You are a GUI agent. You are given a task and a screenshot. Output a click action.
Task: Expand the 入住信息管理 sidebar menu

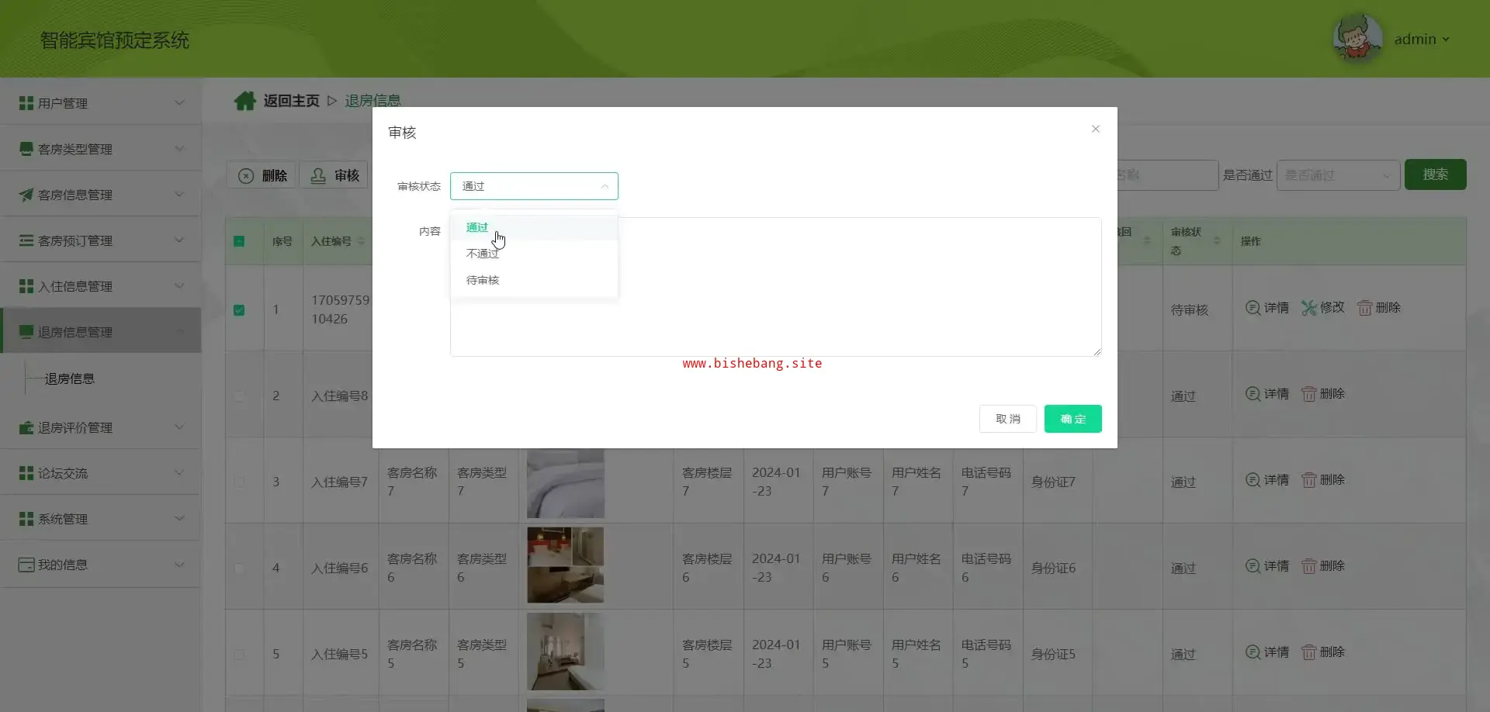(101, 286)
